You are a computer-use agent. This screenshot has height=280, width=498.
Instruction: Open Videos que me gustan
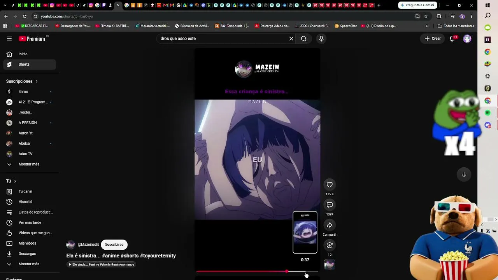(x=30, y=233)
